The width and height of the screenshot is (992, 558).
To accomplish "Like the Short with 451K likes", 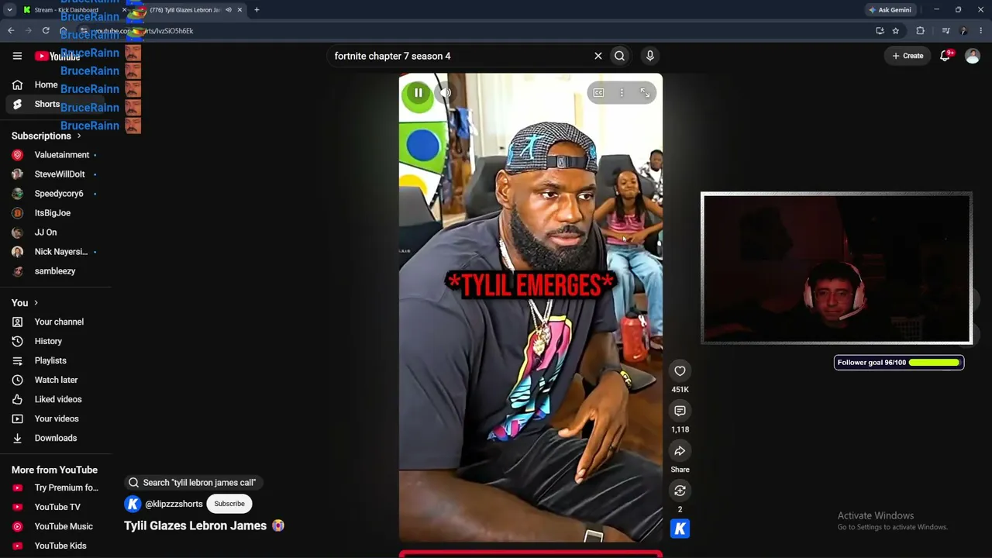I will pos(680,371).
